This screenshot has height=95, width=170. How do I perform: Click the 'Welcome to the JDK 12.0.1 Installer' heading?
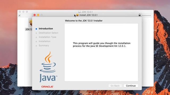pyautogui.click(x=84, y=21)
